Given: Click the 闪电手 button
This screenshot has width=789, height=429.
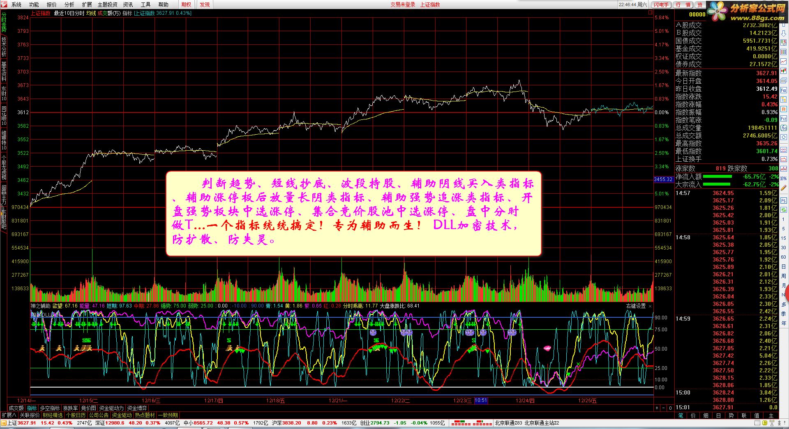Looking at the screenshot, I should 662,5.
